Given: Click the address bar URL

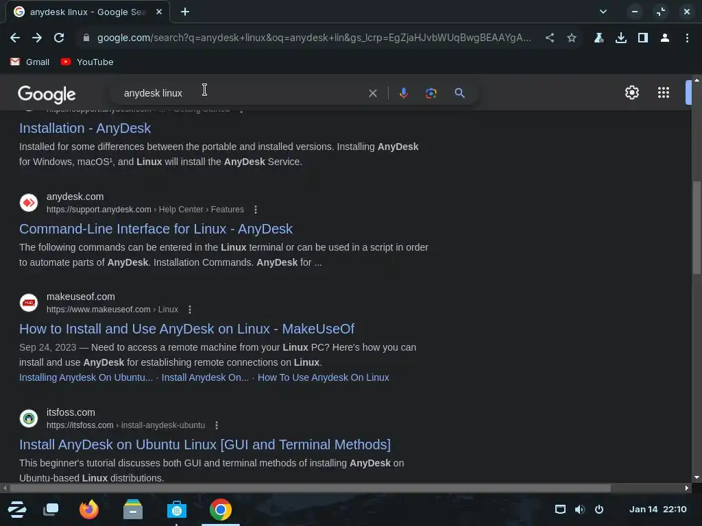Looking at the screenshot, I should 314,38.
